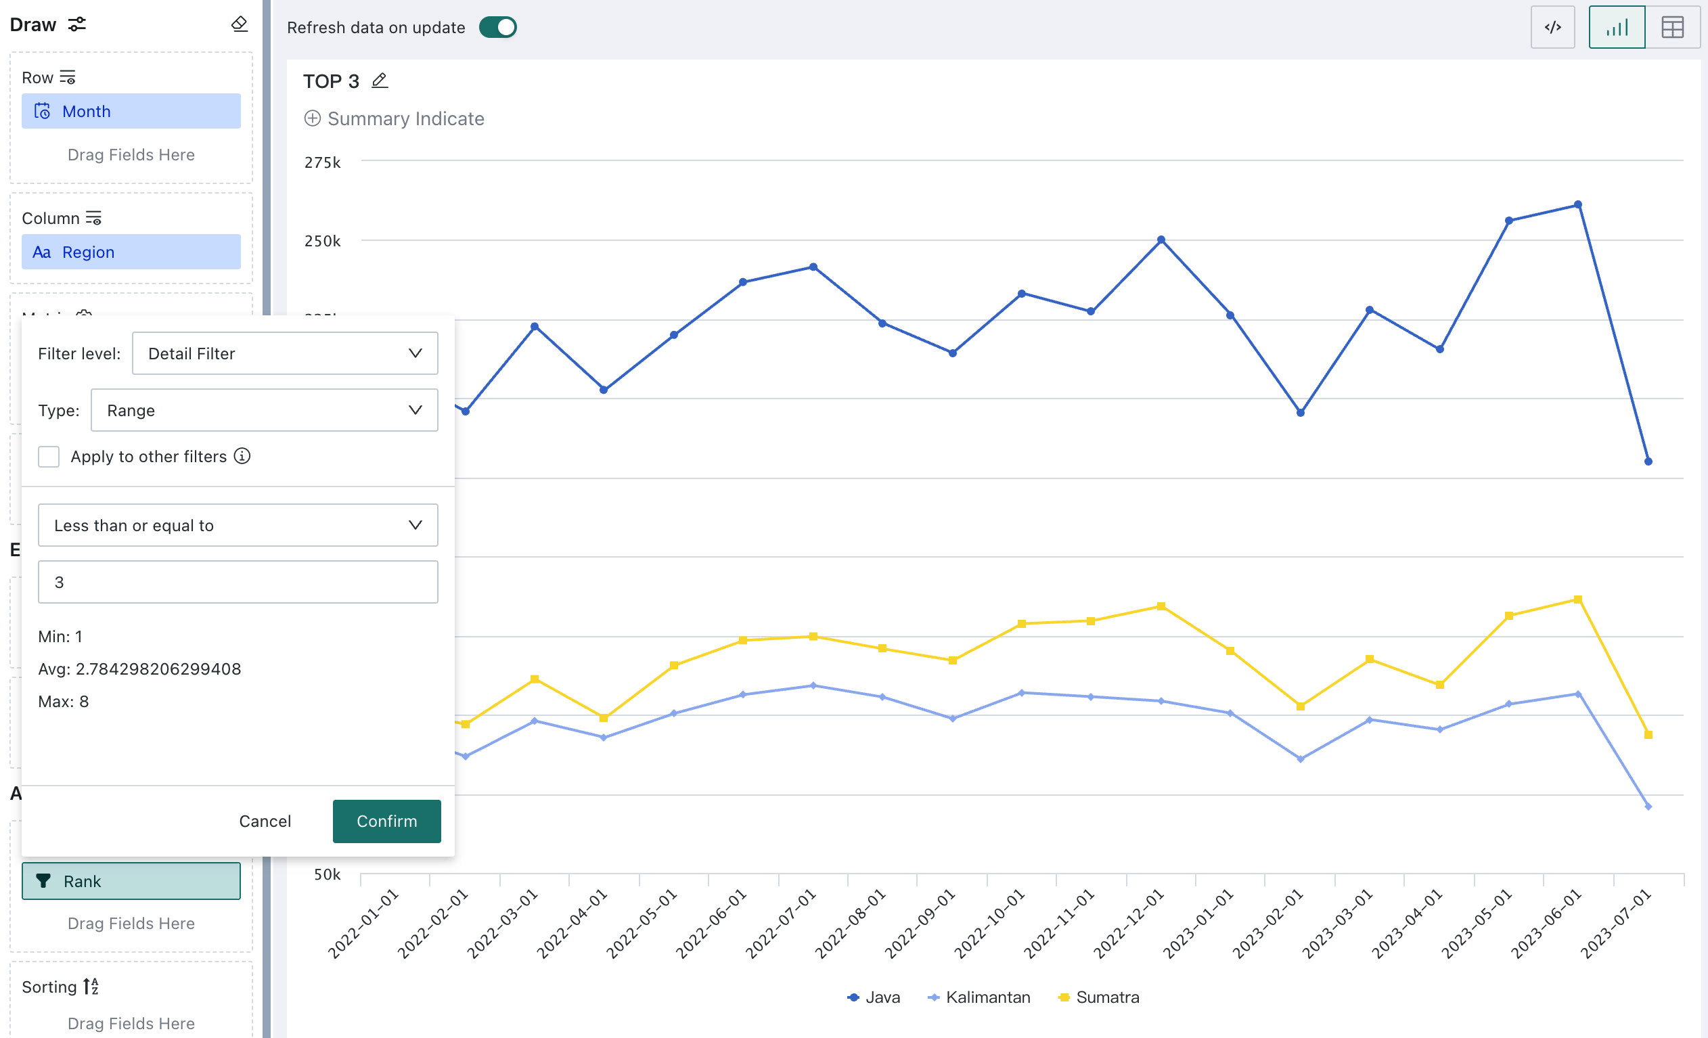Image resolution: width=1708 pixels, height=1038 pixels.
Task: Open the code view icon
Action: [x=1553, y=28]
